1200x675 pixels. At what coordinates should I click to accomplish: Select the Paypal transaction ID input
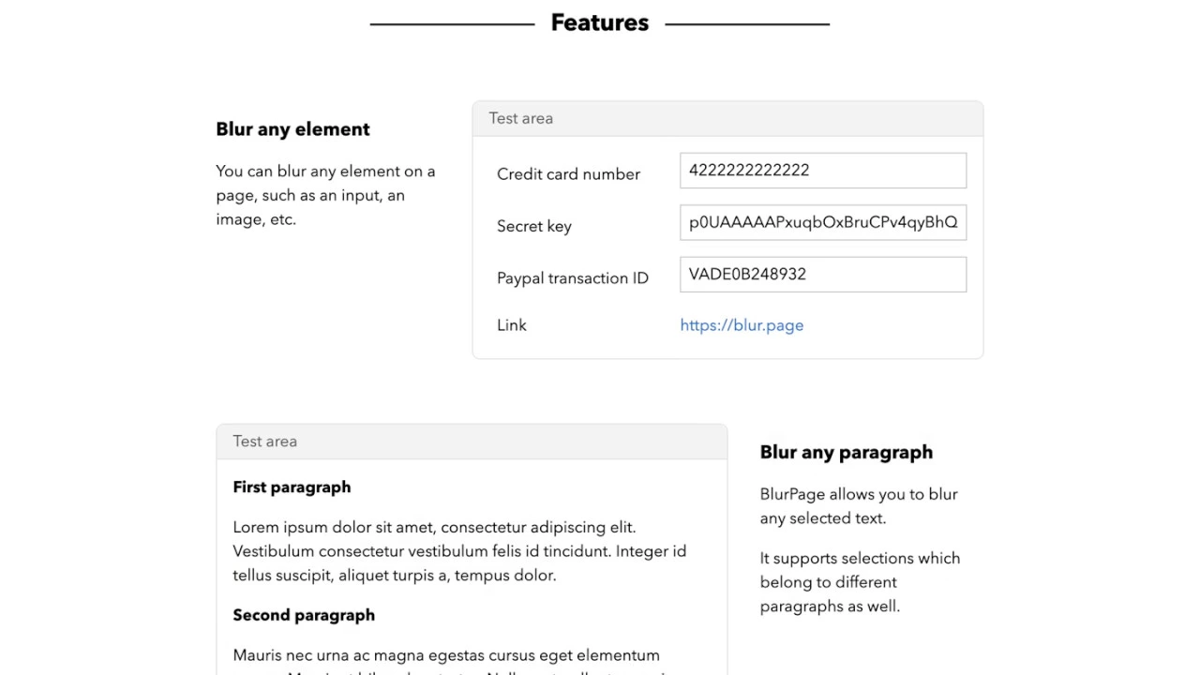(x=822, y=275)
